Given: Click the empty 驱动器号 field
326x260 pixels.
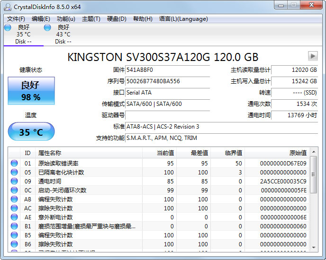Looking at the screenshot, I should (x=167, y=115).
